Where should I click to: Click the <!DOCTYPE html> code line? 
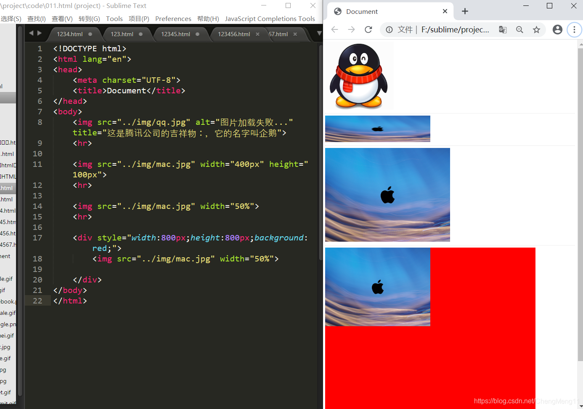click(x=90, y=49)
